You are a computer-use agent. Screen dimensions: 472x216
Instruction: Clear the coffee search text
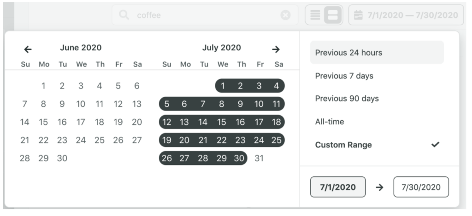click(x=285, y=15)
